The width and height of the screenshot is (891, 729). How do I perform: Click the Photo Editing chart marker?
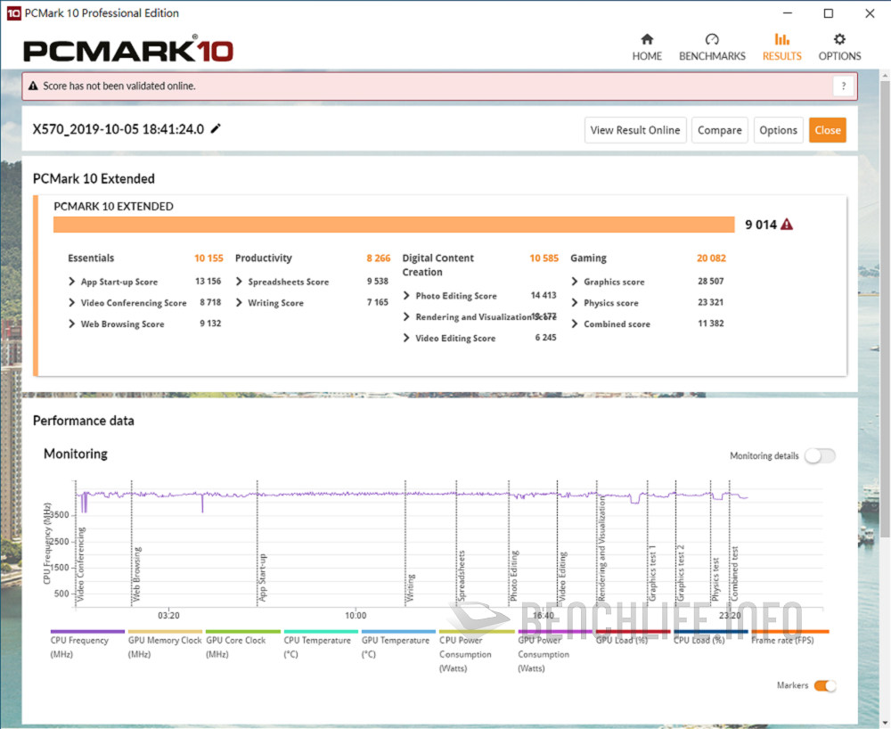click(x=514, y=576)
